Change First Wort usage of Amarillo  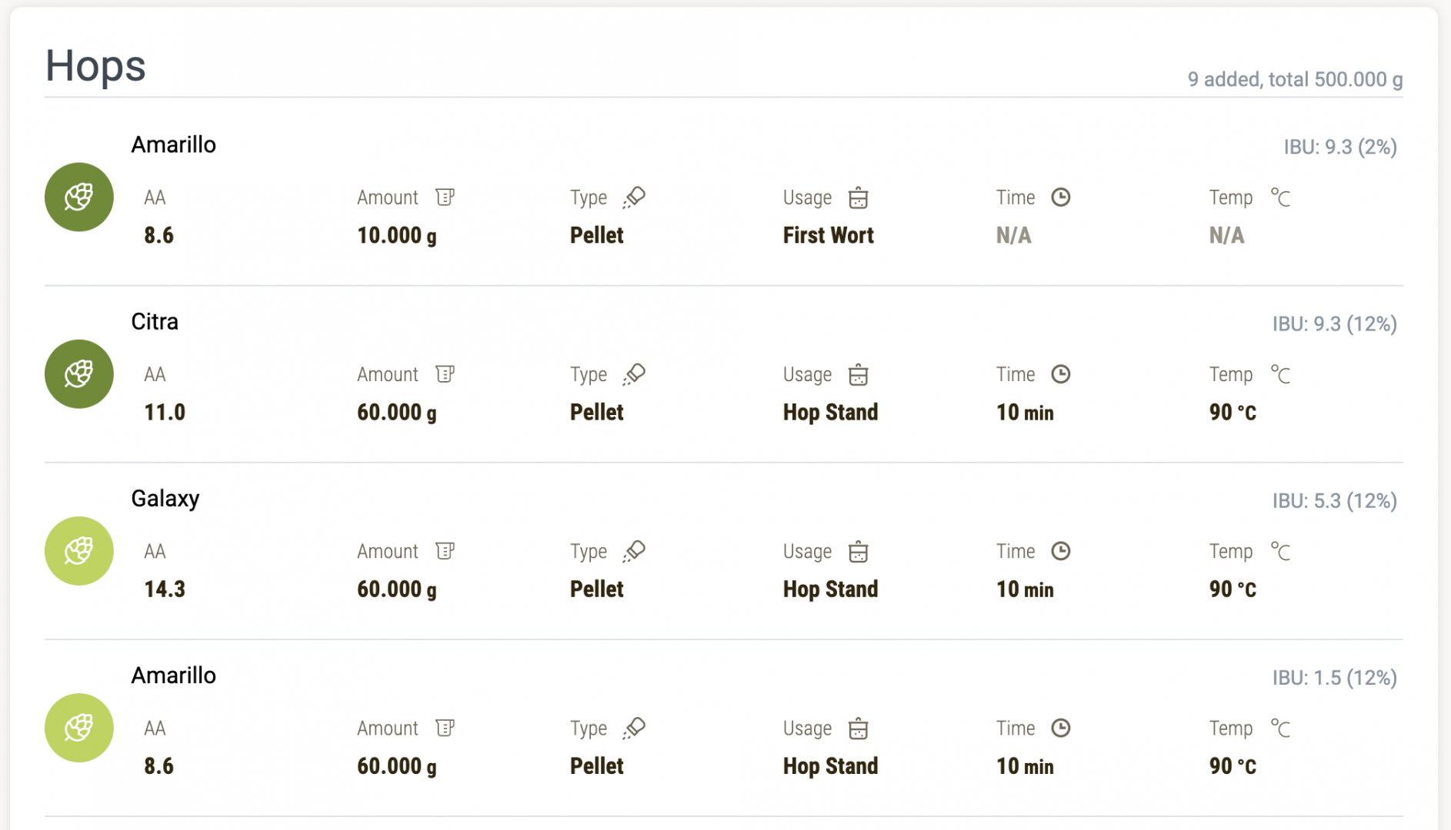click(829, 235)
